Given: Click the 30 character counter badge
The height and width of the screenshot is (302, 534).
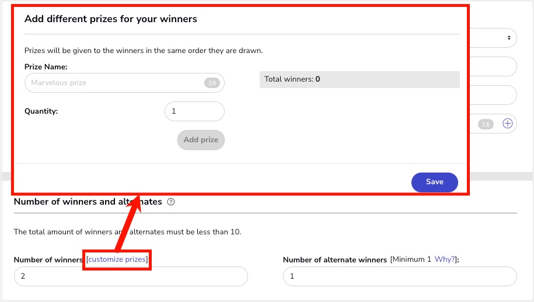Looking at the screenshot, I should (212, 83).
